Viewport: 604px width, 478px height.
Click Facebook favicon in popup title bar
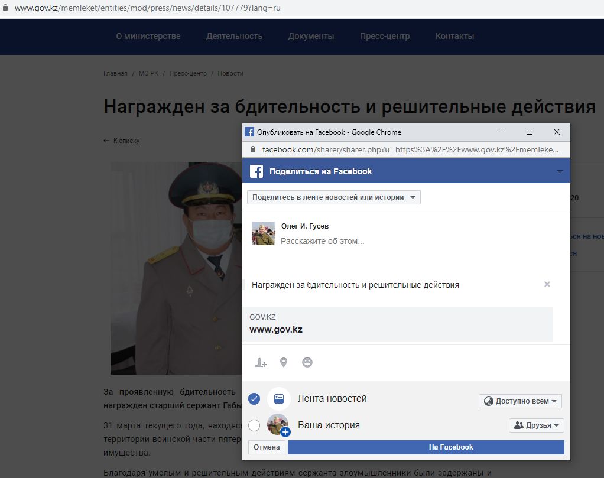249,132
